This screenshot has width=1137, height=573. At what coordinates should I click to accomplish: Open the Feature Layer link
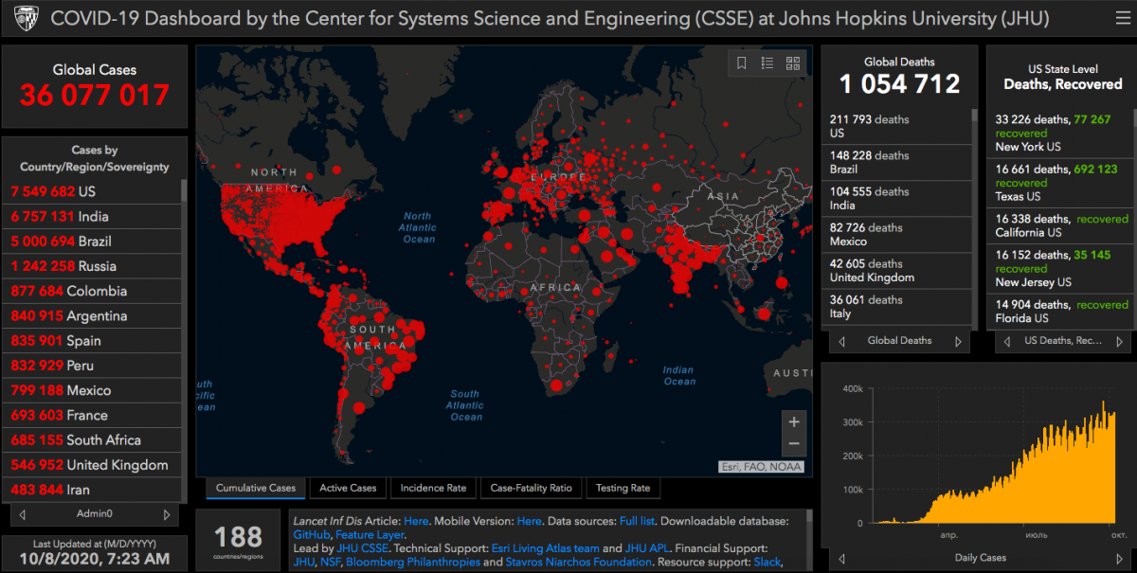pyautogui.click(x=370, y=534)
